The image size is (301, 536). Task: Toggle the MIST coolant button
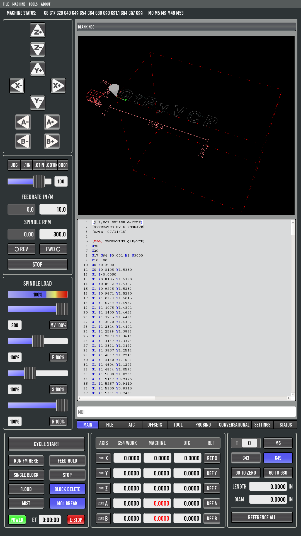tap(26, 503)
